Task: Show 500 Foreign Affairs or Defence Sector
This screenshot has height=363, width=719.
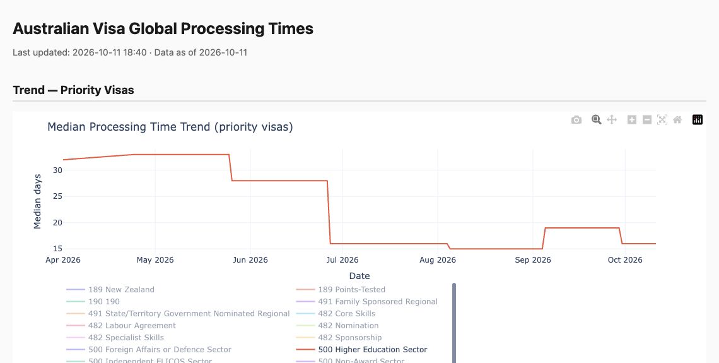Action: coord(149,350)
